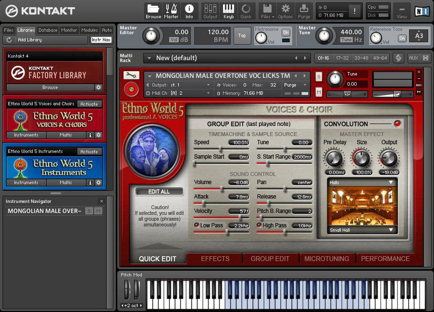Toggle the Convolution red LED
Image resolution: width=434 pixels, height=312 pixels.
397,124
